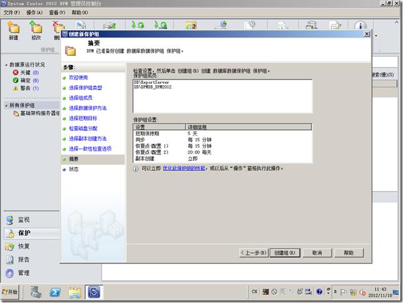Click the folder icon in the 摘要 header
This screenshot has height=303, width=403.
70,51
